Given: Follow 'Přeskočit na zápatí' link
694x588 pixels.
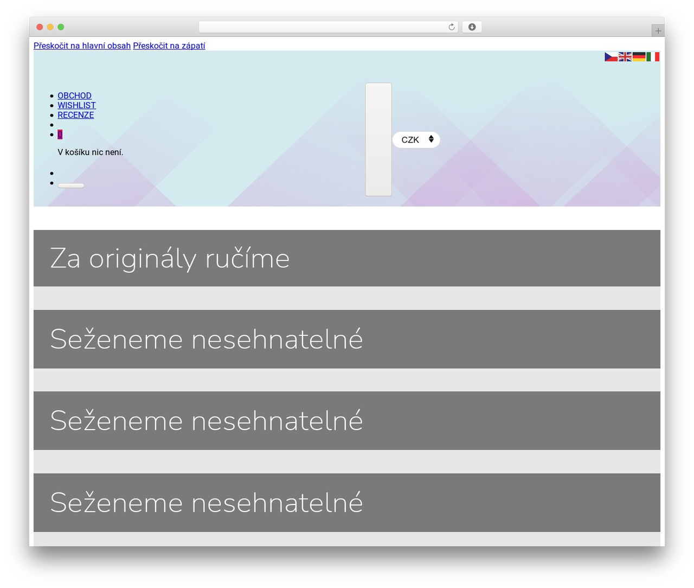Looking at the screenshot, I should click(x=169, y=46).
